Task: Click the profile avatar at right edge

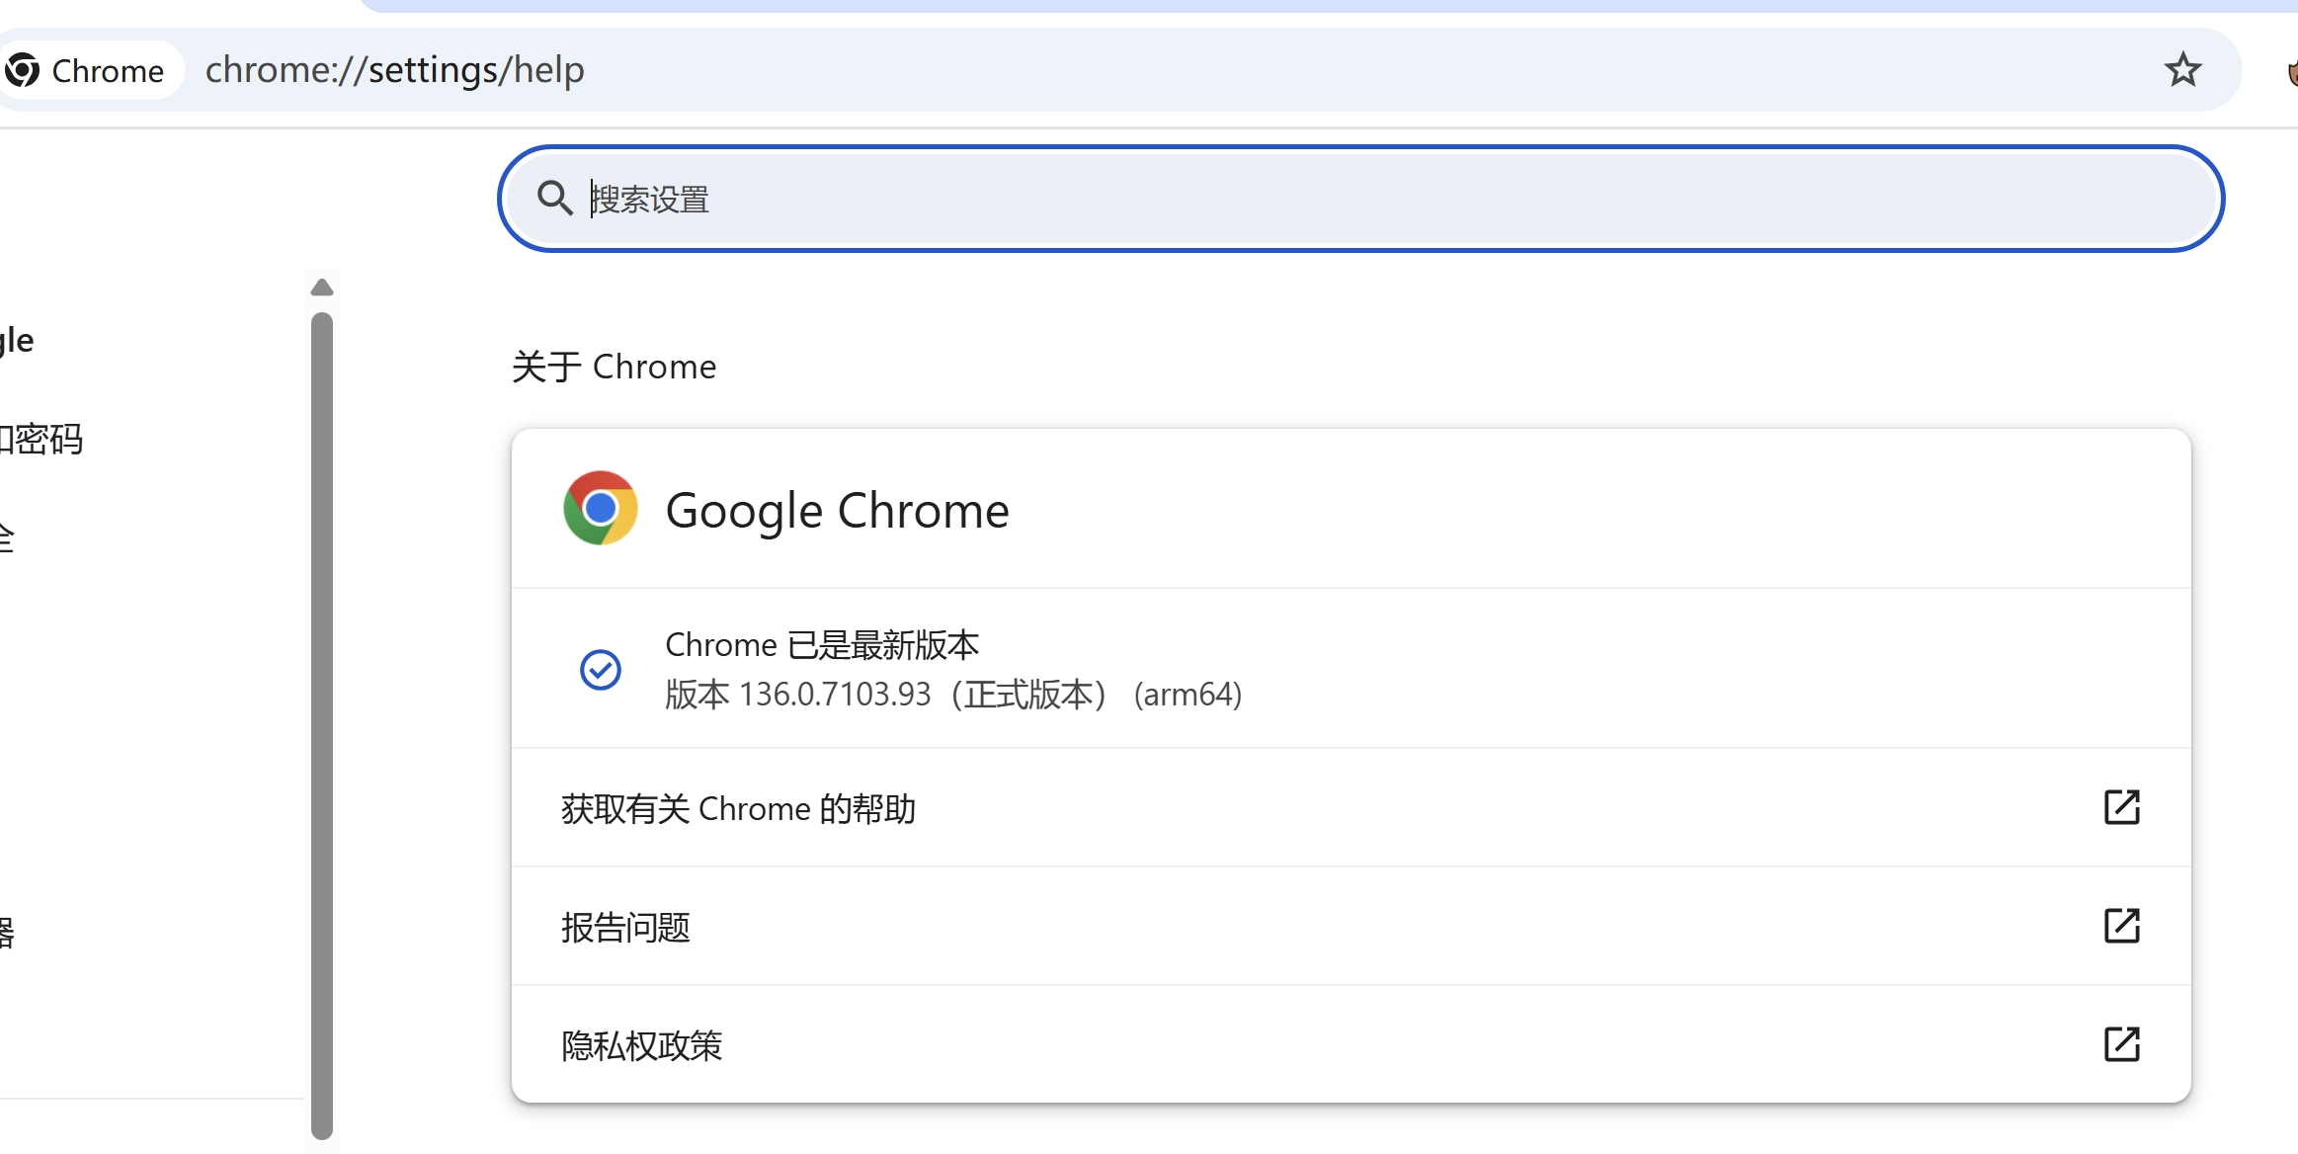Action: point(2292,71)
